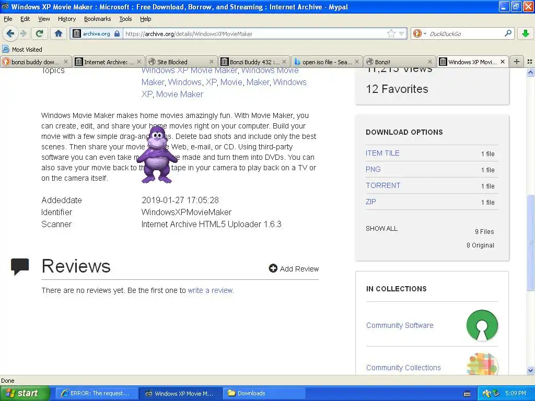Viewport: 535px width, 401px height.
Task: Close the Bonzi! tab
Action: tap(429, 62)
